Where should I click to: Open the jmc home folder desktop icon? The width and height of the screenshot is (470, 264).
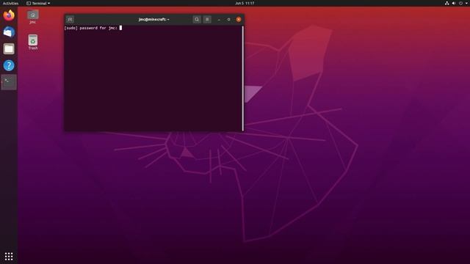coord(32,17)
